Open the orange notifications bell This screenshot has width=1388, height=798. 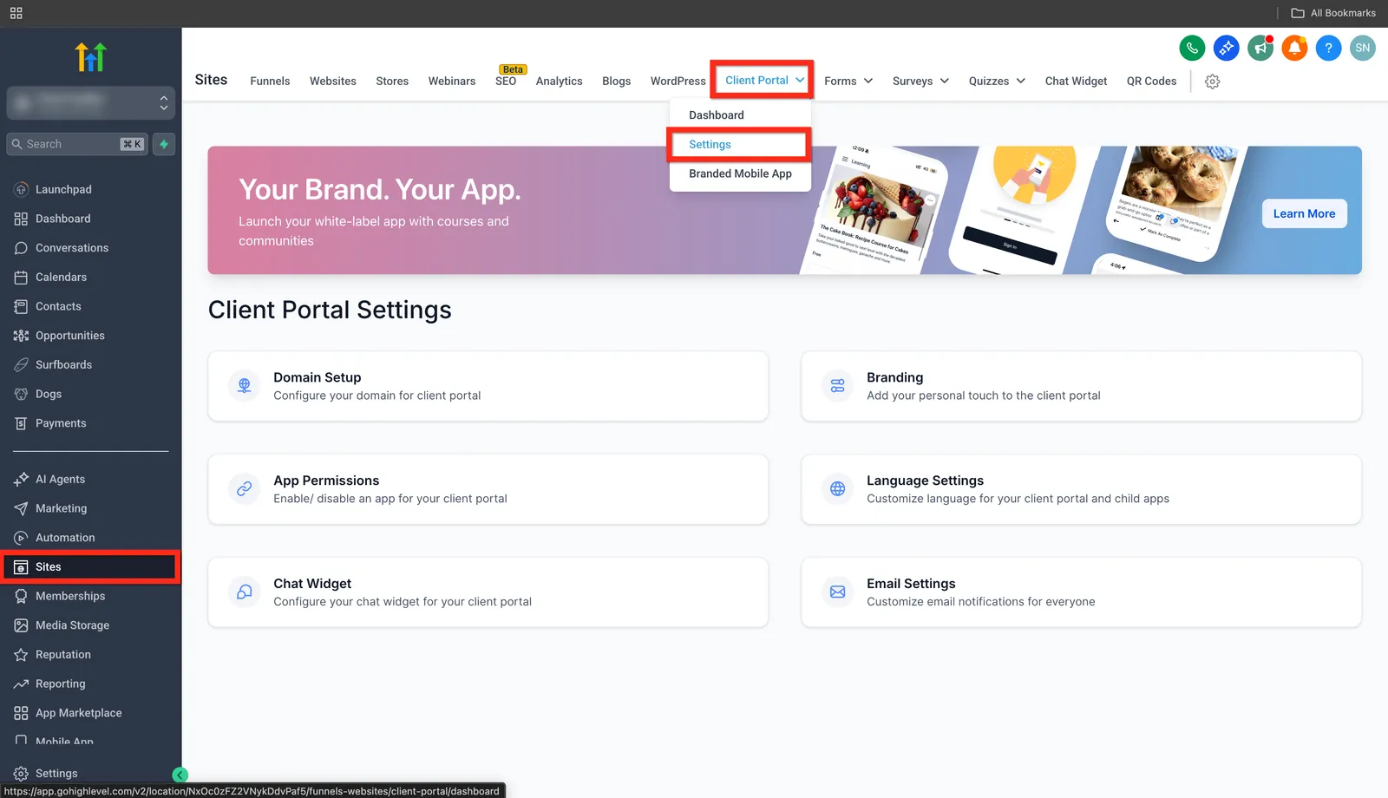click(x=1294, y=49)
